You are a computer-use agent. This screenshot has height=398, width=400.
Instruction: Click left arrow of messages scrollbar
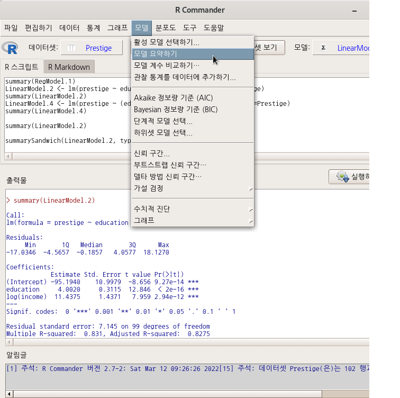[9, 394]
